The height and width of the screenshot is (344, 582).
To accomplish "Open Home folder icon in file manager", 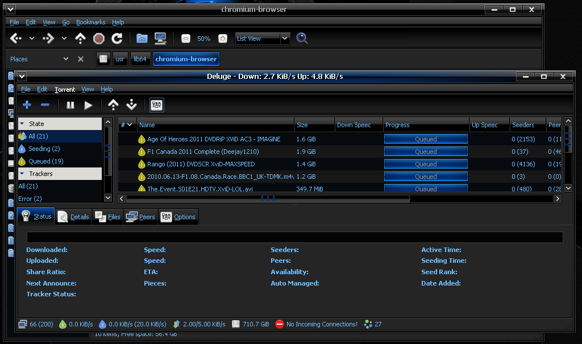I will [x=142, y=38].
